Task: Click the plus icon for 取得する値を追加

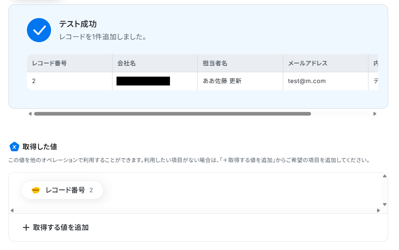Action: (26, 228)
